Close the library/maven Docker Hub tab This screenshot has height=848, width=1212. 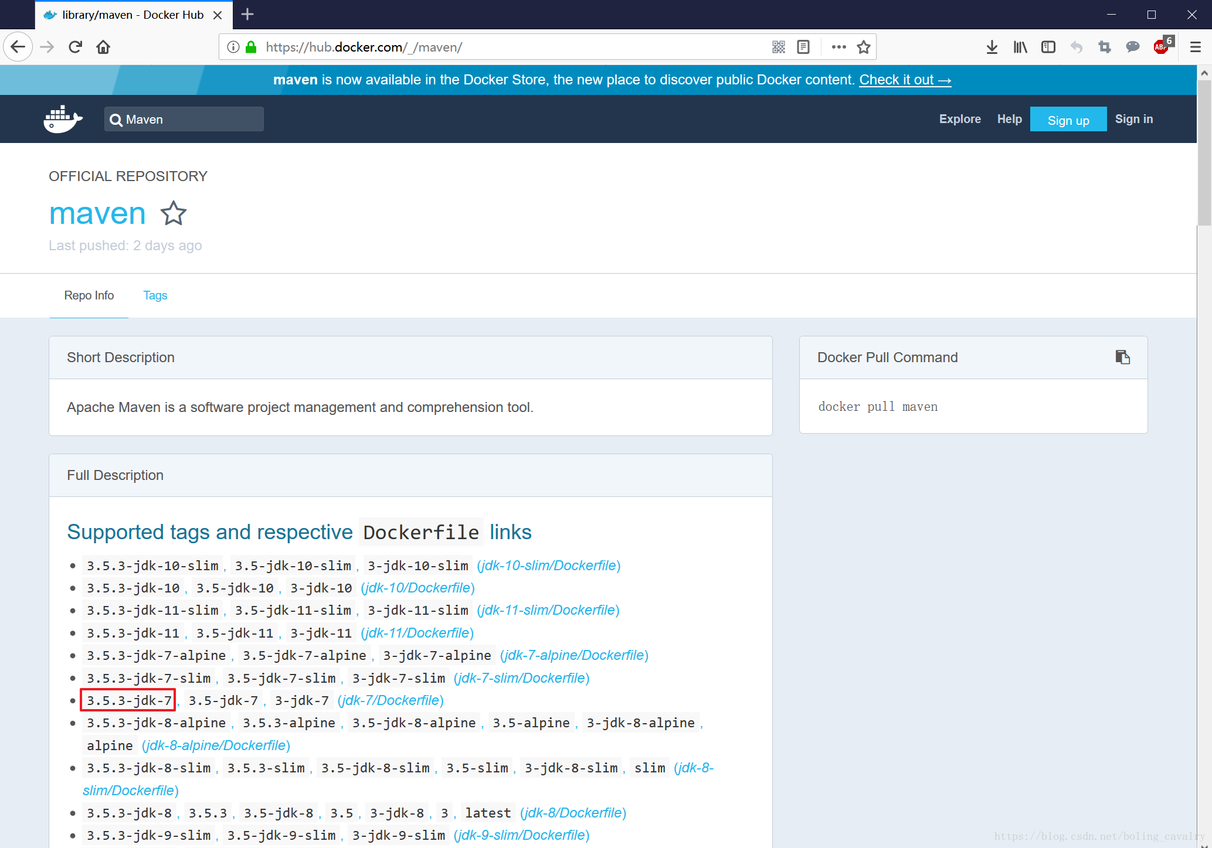[218, 15]
